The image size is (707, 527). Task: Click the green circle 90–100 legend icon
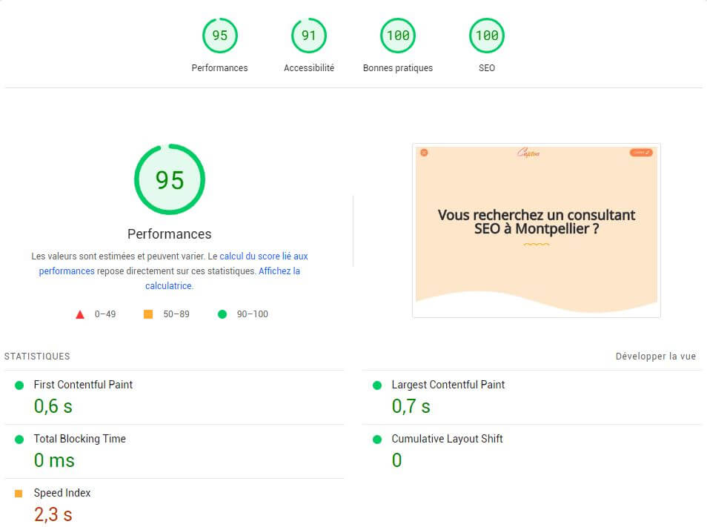coord(222,314)
